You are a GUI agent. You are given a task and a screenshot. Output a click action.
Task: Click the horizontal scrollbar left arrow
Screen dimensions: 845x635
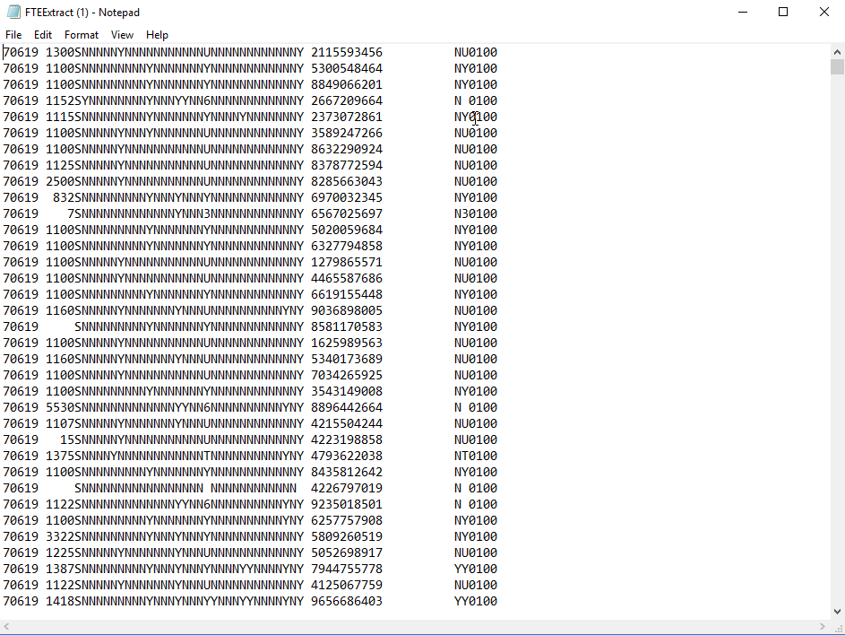pos(6,626)
